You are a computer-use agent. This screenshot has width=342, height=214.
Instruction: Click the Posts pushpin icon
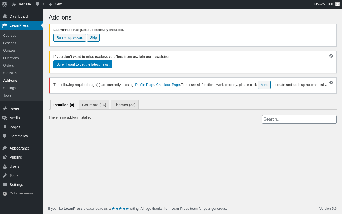click(5, 109)
